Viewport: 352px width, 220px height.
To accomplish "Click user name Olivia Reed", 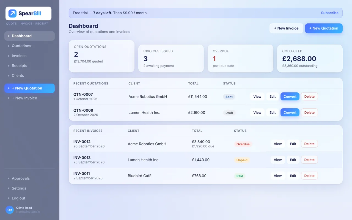I will [24, 208].
